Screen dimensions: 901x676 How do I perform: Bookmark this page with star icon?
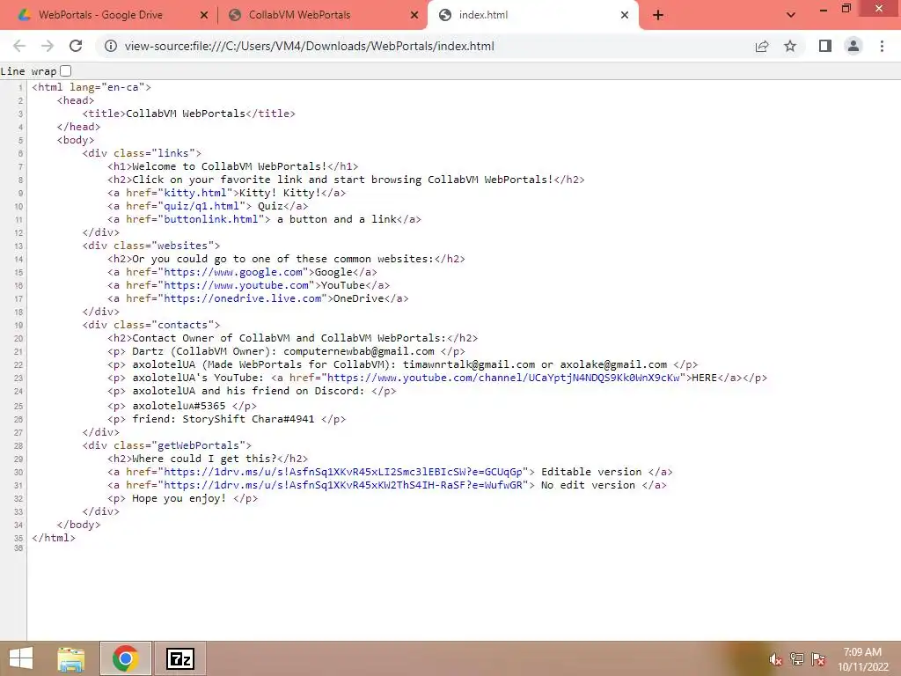790,46
